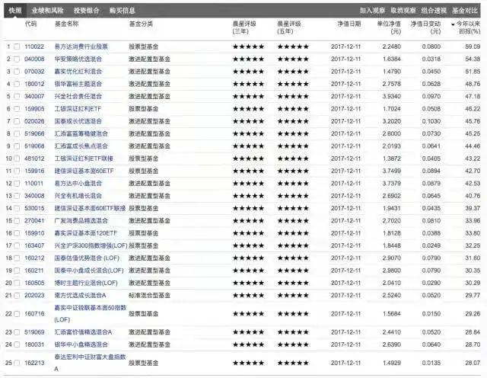This screenshot has height=378, width=487.
Task: Open the 博时主题行业混合(LOF) fund link
Action: point(86,283)
